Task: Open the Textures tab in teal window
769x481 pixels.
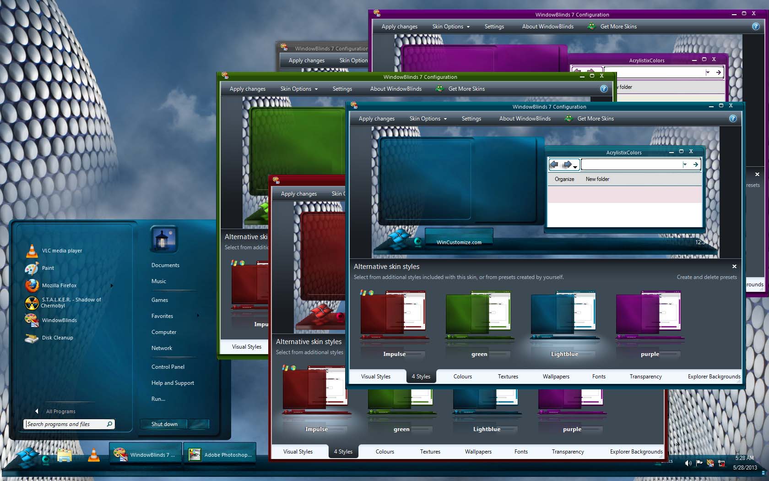Action: pyautogui.click(x=508, y=377)
